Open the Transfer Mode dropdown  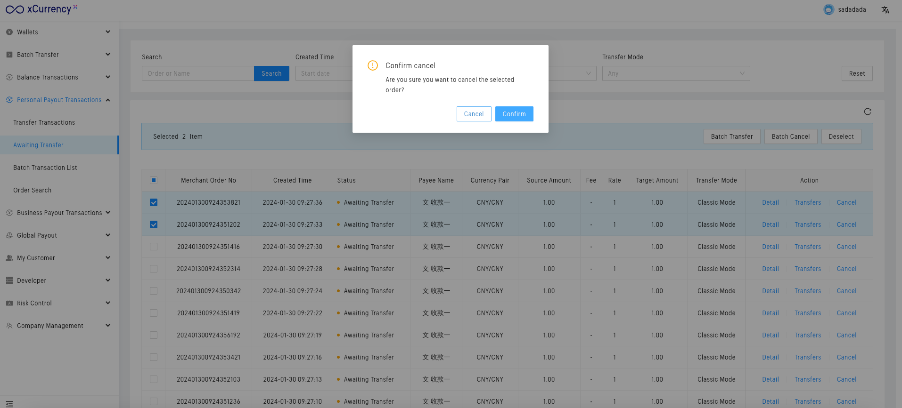point(675,73)
